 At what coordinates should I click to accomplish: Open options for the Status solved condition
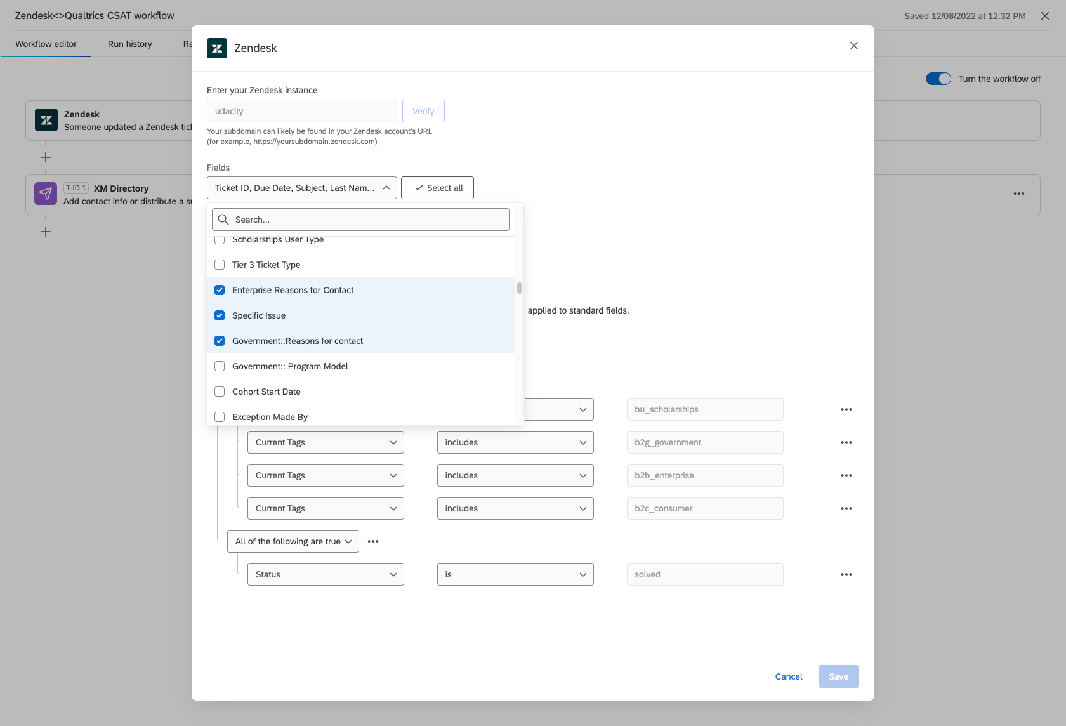846,574
